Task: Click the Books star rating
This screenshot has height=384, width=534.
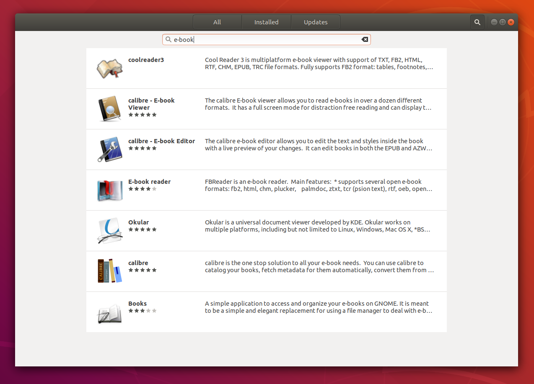Action: 143,311
